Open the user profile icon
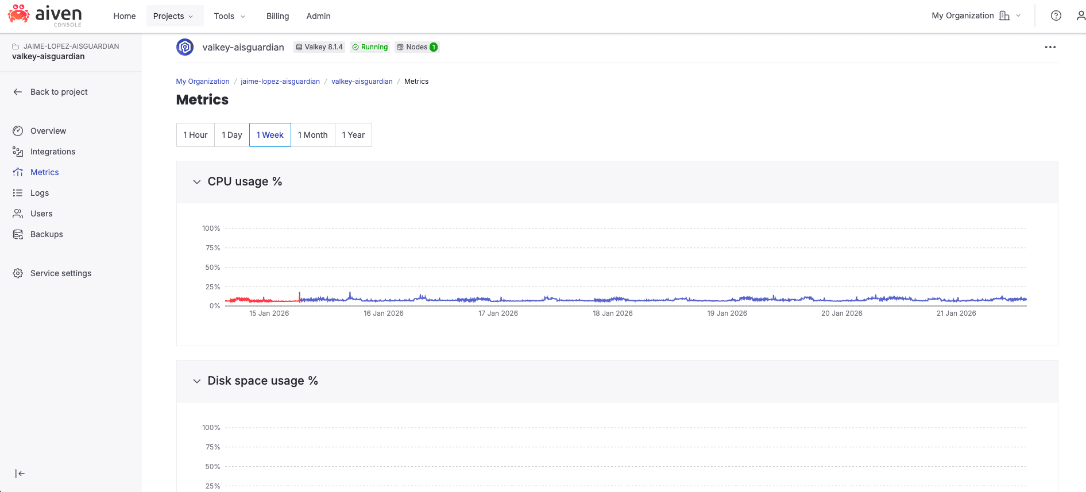 (x=1081, y=16)
